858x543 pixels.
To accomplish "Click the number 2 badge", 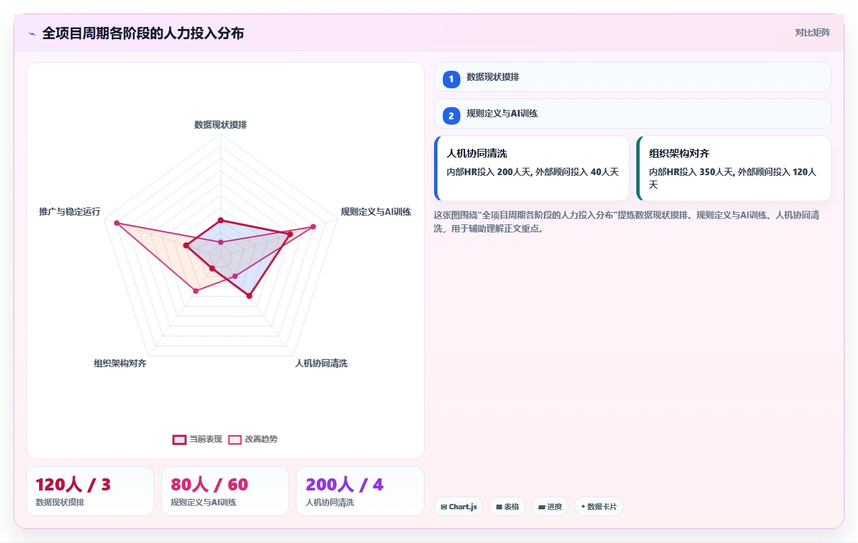I will [x=451, y=116].
